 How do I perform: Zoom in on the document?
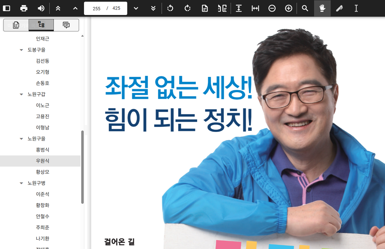(288, 8)
